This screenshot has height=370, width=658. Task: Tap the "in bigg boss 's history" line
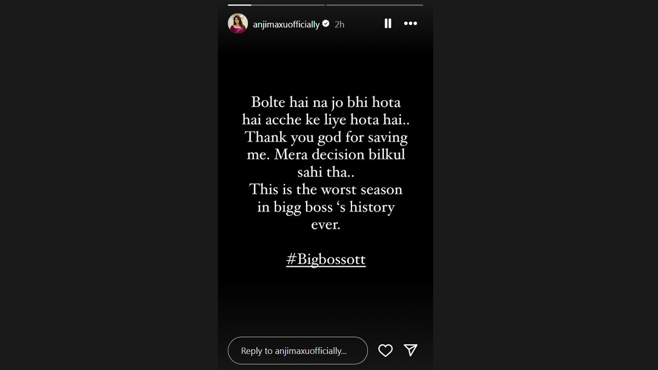tap(326, 207)
